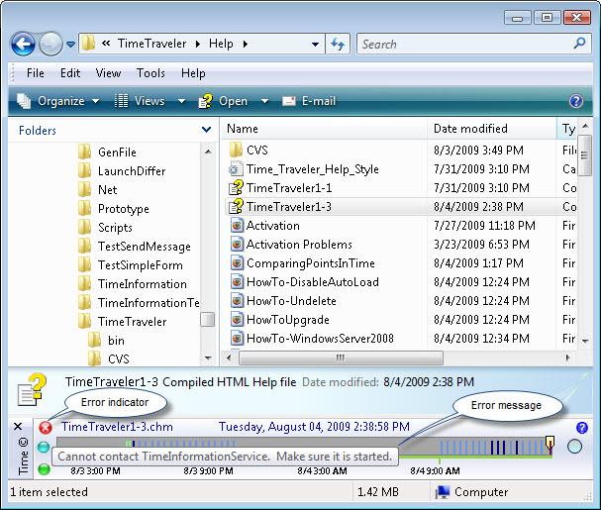Select the LaunchDiffer folder in tree
This screenshot has height=510, width=601.
tap(122, 170)
